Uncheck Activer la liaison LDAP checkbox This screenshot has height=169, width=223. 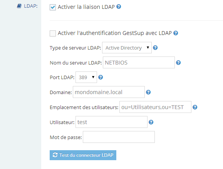pyautogui.click(x=53, y=7)
